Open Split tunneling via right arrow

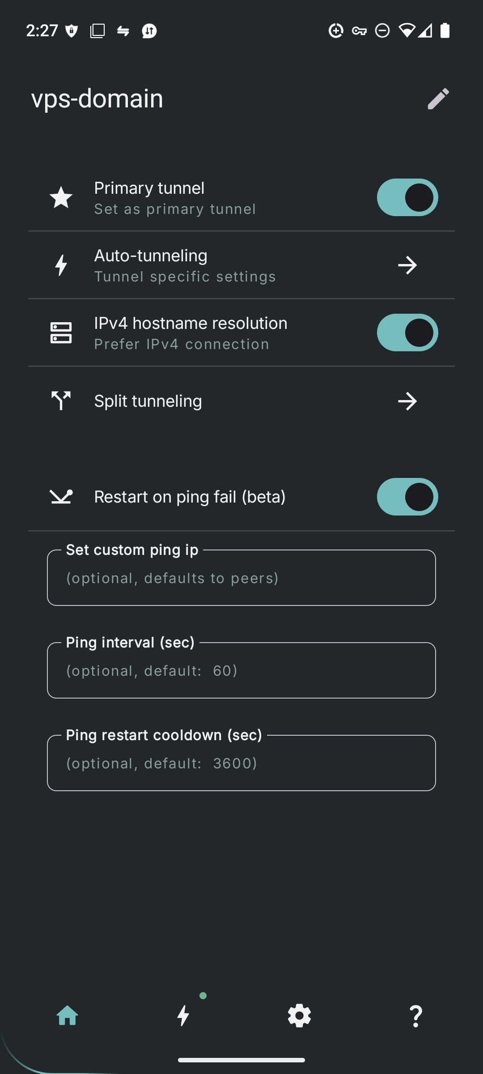click(407, 401)
